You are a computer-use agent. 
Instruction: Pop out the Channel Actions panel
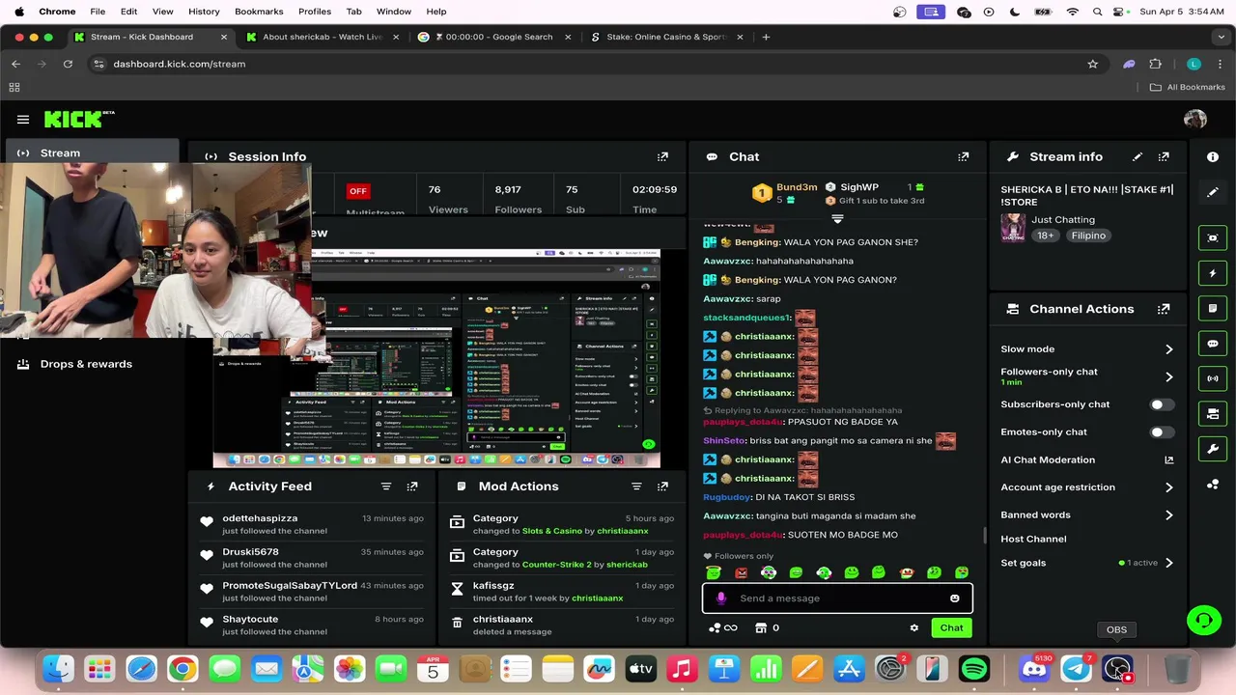[1164, 309]
